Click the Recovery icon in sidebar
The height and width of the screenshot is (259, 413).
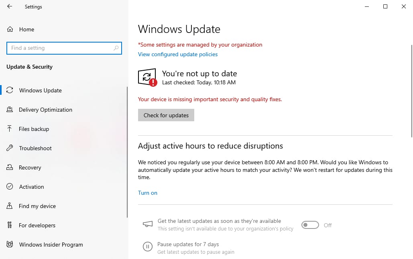[x=10, y=167]
